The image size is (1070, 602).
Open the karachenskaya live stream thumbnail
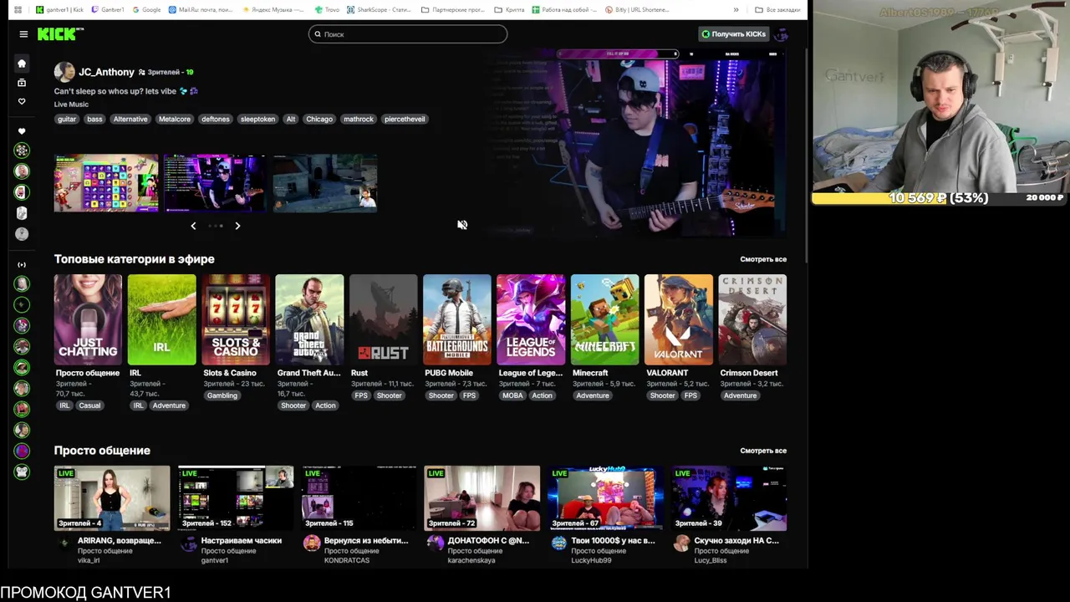[482, 498]
